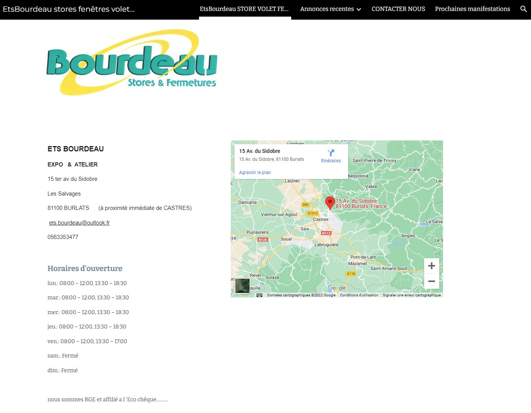The width and height of the screenshot is (531, 413).
Task: Click the Bourdeau Stores & Fermetures logo
Action: point(132,62)
